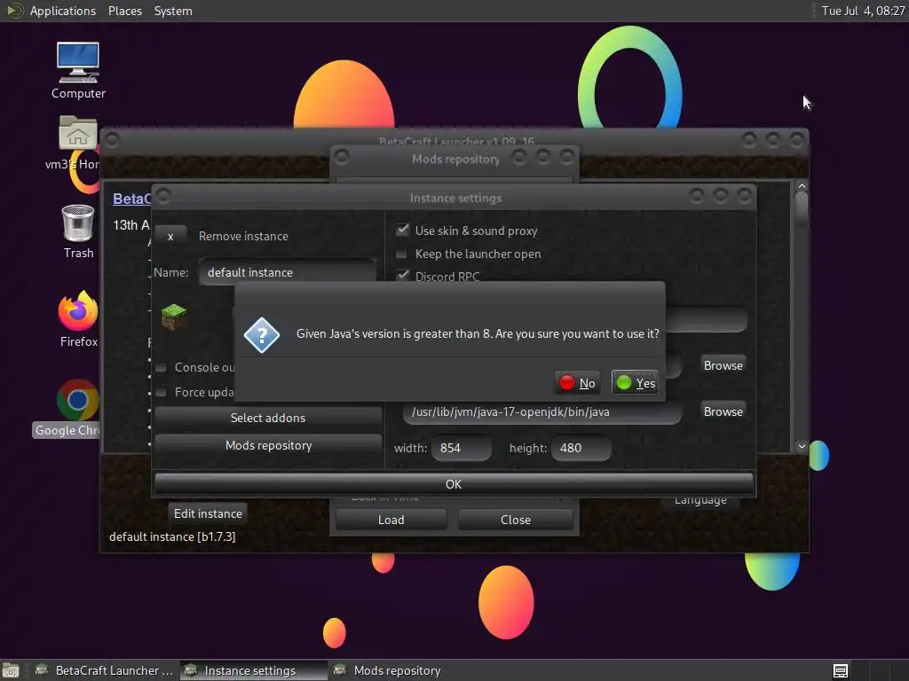Toggle the Console output checkbox
909x681 pixels.
pos(162,367)
